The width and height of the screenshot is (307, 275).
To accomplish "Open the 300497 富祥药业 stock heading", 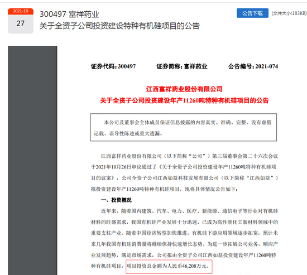I will 69,15.
